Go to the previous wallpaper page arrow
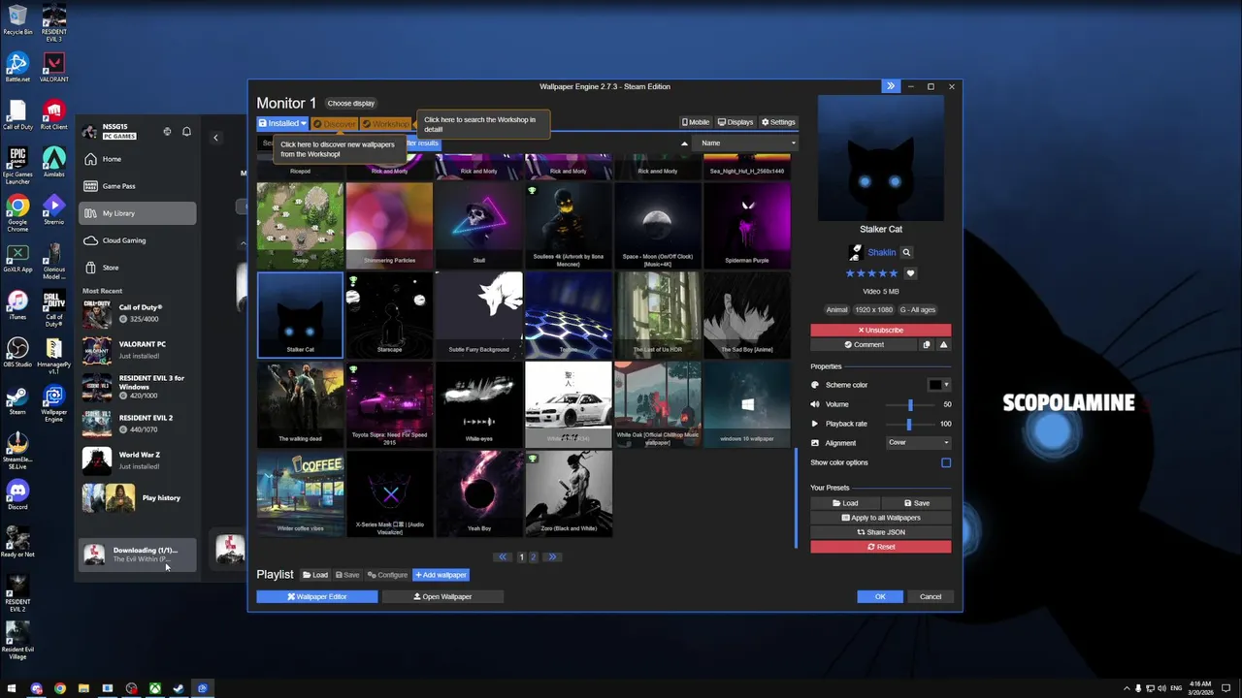 (x=502, y=556)
